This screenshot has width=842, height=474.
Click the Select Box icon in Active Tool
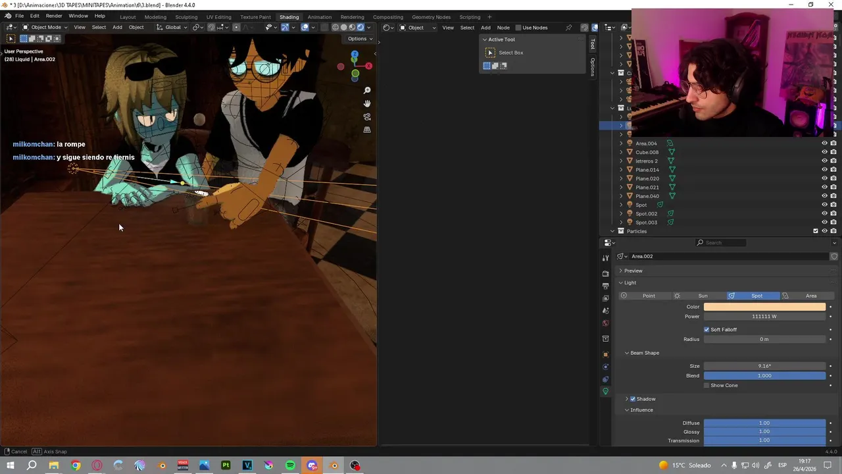tap(490, 53)
